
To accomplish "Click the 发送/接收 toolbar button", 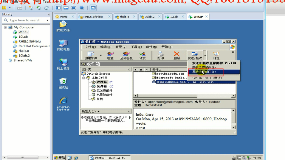I will click(195, 55).
